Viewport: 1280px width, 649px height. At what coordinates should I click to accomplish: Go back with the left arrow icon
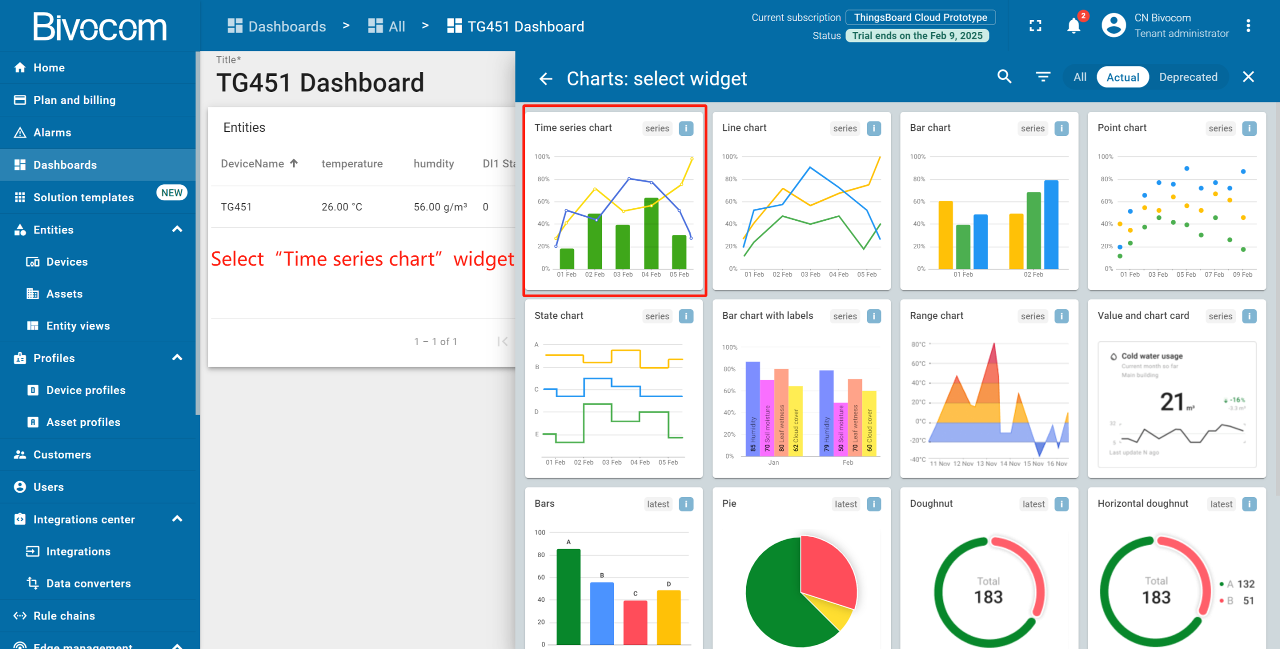coord(545,78)
